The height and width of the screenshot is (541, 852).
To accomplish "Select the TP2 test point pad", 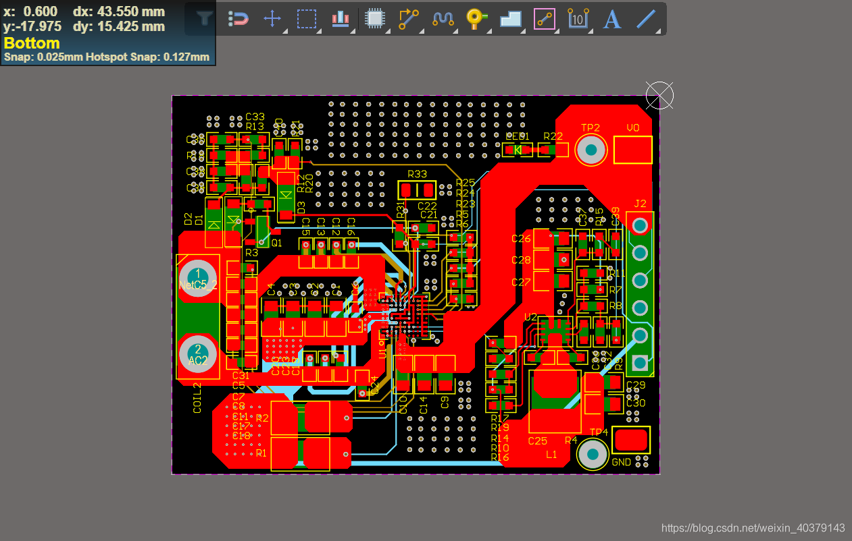I will (591, 150).
